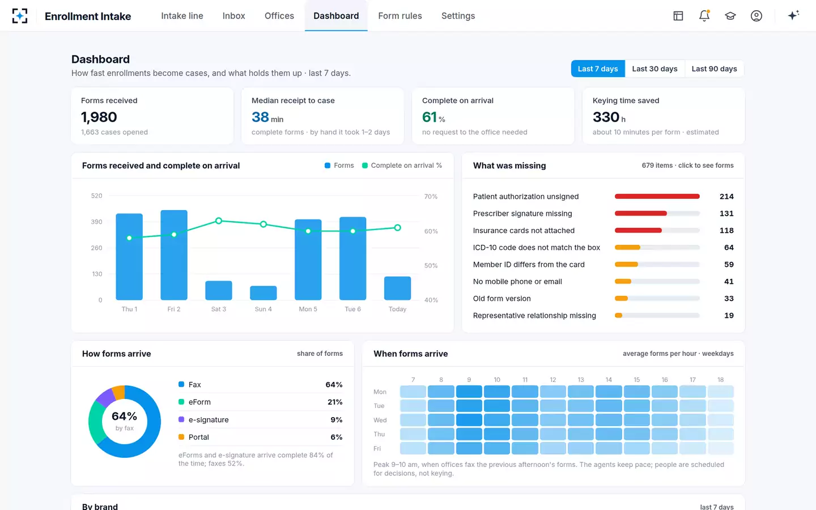Click the Thu 1 bar in chart
Viewport: 816px width, 510px height.
[x=129, y=257]
